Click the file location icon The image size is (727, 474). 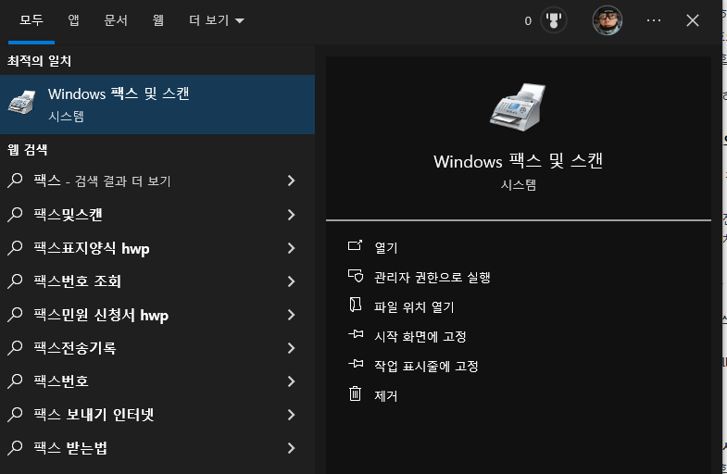[x=355, y=305]
